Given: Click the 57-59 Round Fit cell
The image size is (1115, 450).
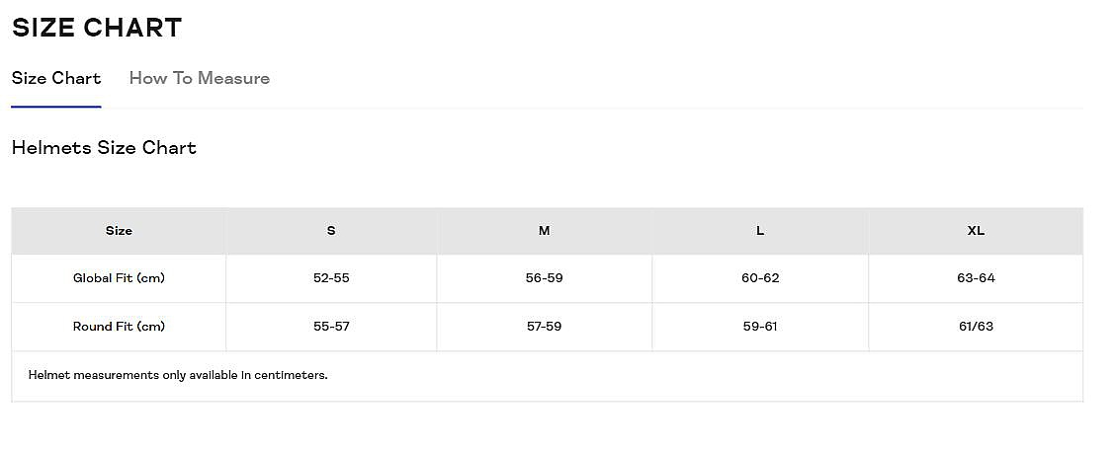Looking at the screenshot, I should tap(544, 327).
